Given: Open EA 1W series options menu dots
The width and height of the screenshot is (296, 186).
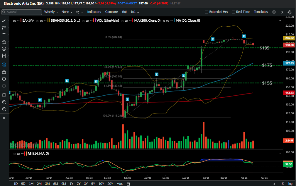Looking at the screenshot, I should [18, 20].
